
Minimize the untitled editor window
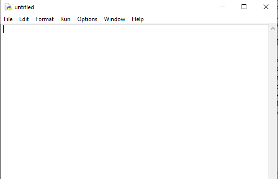[x=222, y=7]
